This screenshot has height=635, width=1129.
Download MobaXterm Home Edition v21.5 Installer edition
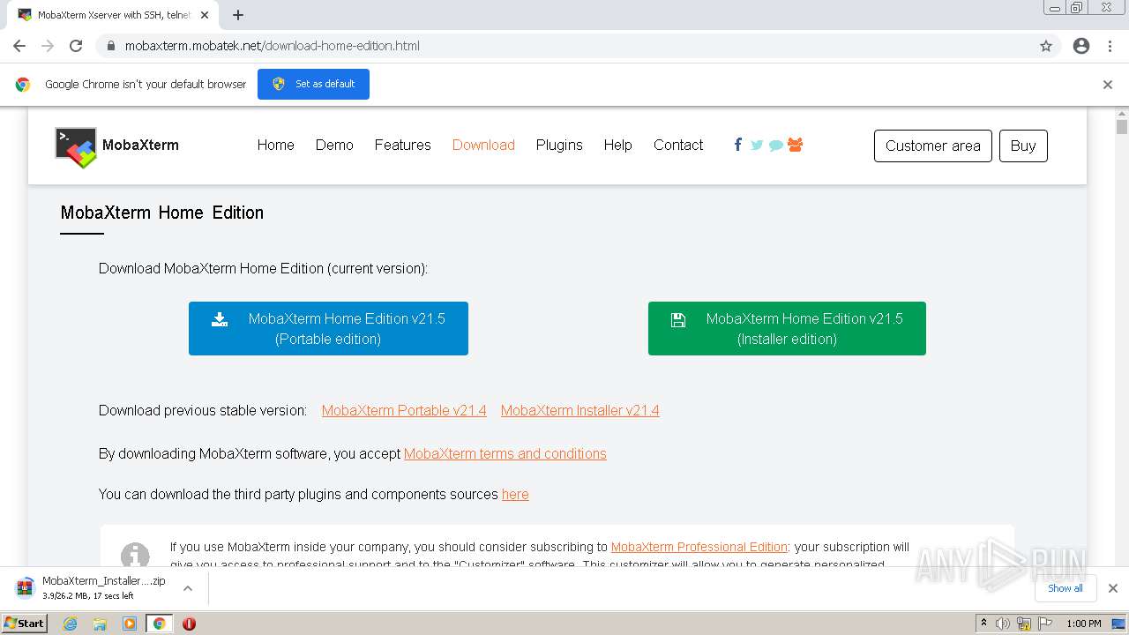[787, 329]
